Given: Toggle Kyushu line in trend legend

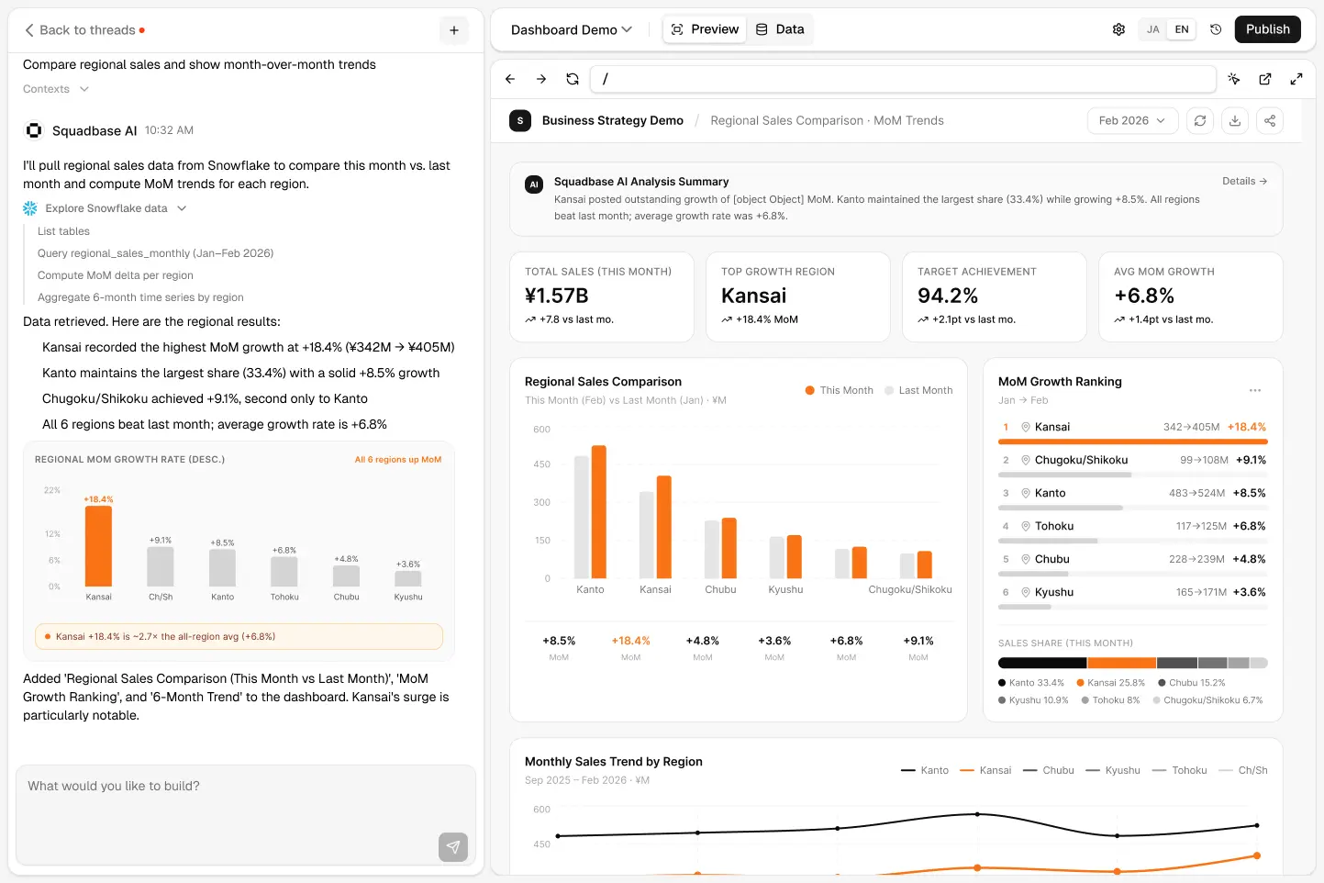Looking at the screenshot, I should (1113, 770).
